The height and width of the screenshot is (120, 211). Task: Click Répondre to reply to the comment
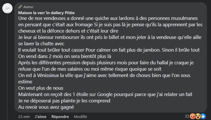click(x=60, y=117)
